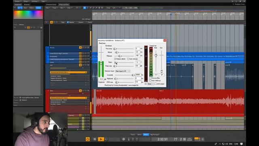
Task: Click the orange S button on Bass track
Action: point(80,91)
